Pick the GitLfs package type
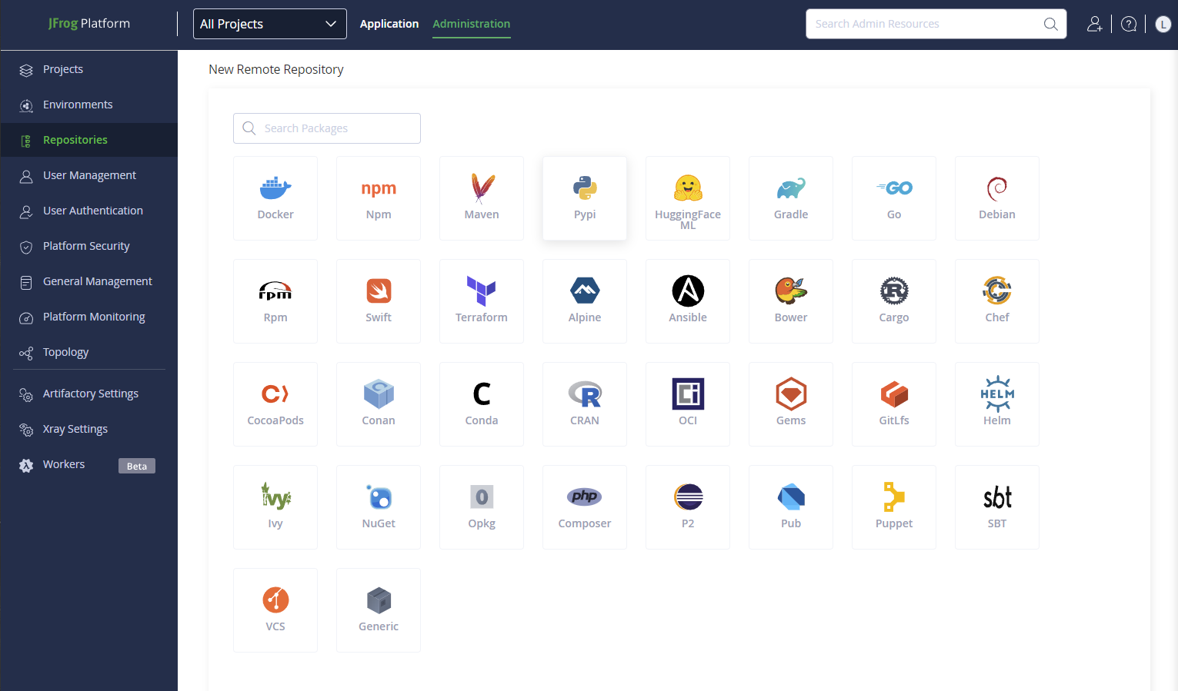Image resolution: width=1178 pixels, height=691 pixels. point(894,404)
